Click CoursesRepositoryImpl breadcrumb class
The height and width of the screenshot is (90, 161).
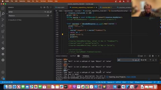119,11
